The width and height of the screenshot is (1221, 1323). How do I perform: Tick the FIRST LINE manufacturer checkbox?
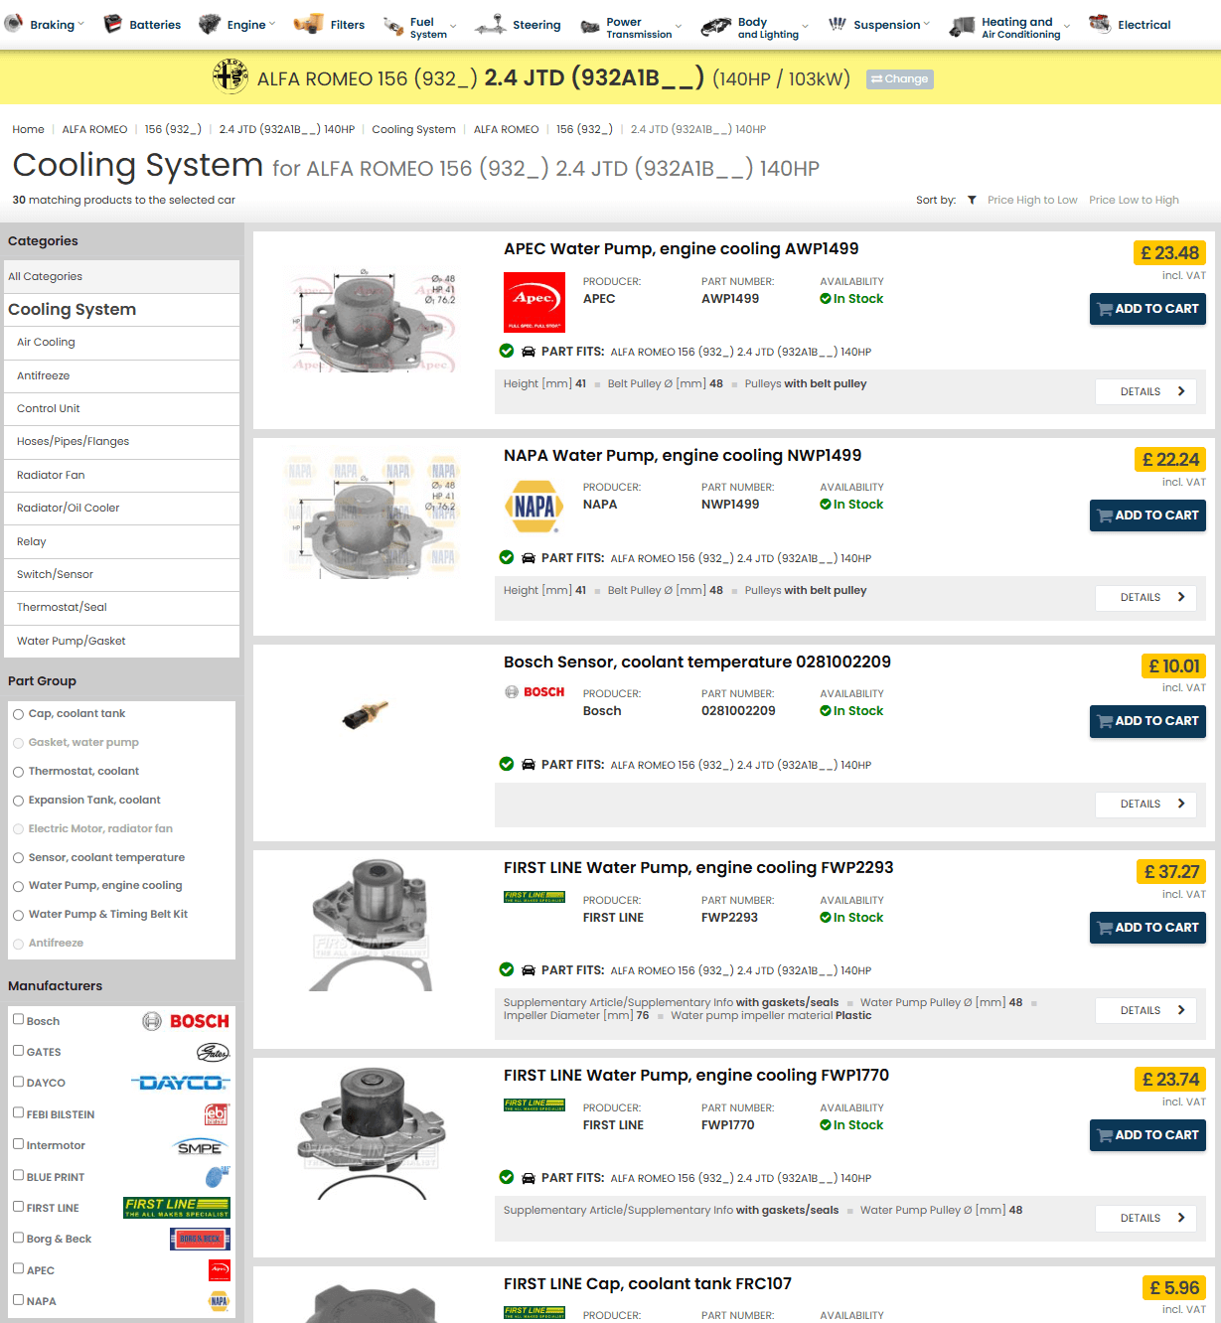(x=18, y=1206)
